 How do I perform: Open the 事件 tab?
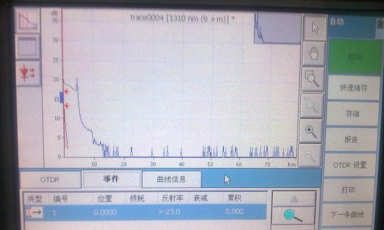pos(112,179)
